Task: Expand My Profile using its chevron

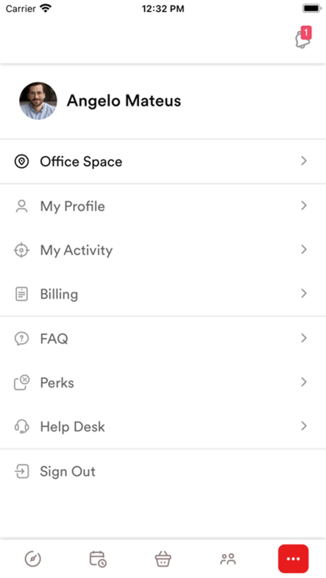Action: click(x=304, y=206)
